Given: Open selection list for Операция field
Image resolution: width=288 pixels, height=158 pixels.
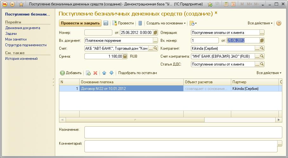Looking at the screenshot, I should coord(262,33).
